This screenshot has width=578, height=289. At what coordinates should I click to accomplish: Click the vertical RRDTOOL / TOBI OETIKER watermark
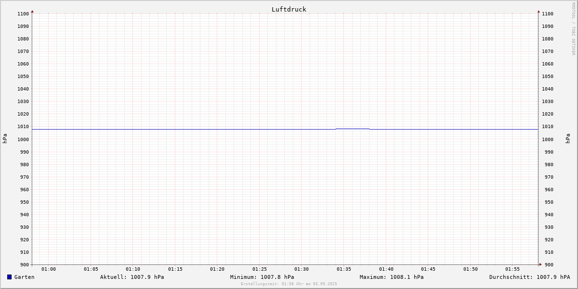tap(573, 29)
